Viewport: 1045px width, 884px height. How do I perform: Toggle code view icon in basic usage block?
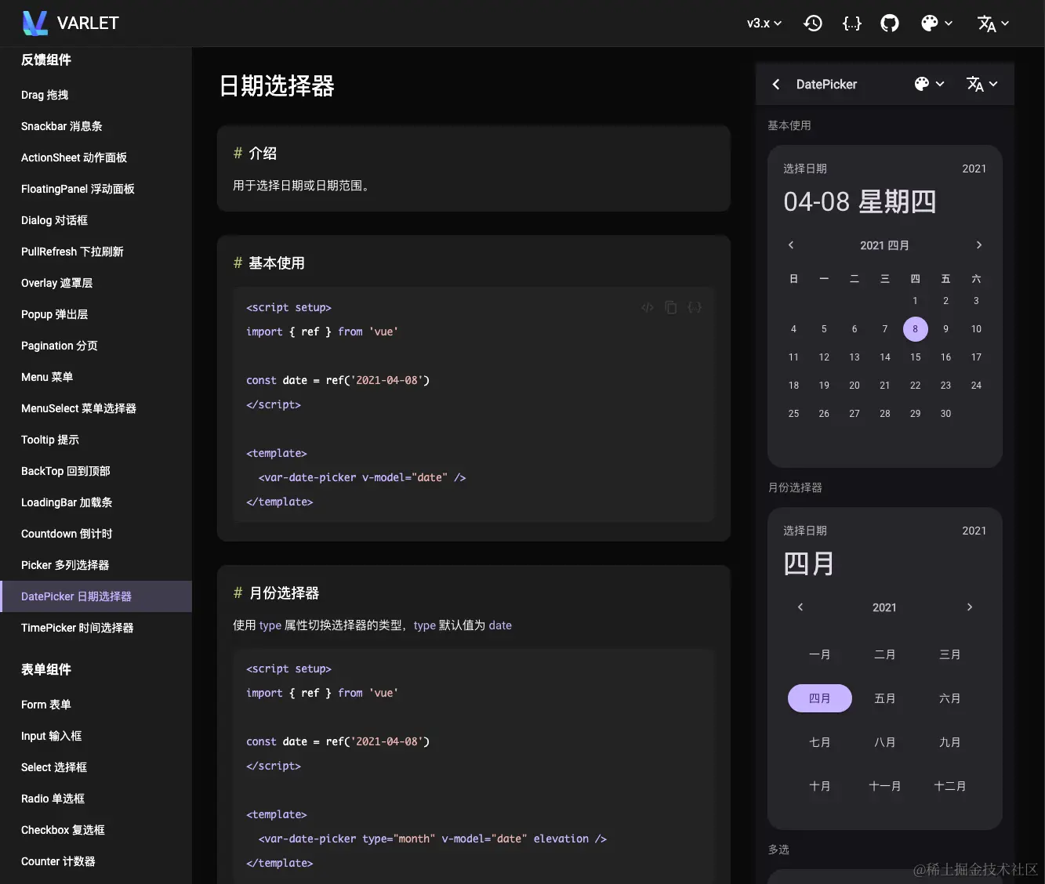click(648, 307)
